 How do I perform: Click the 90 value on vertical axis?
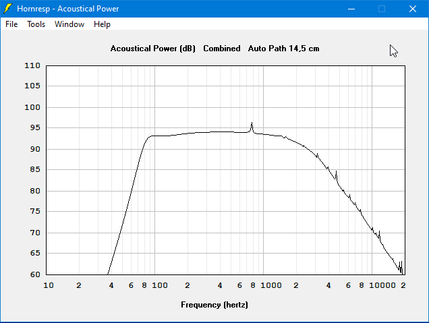coord(35,149)
